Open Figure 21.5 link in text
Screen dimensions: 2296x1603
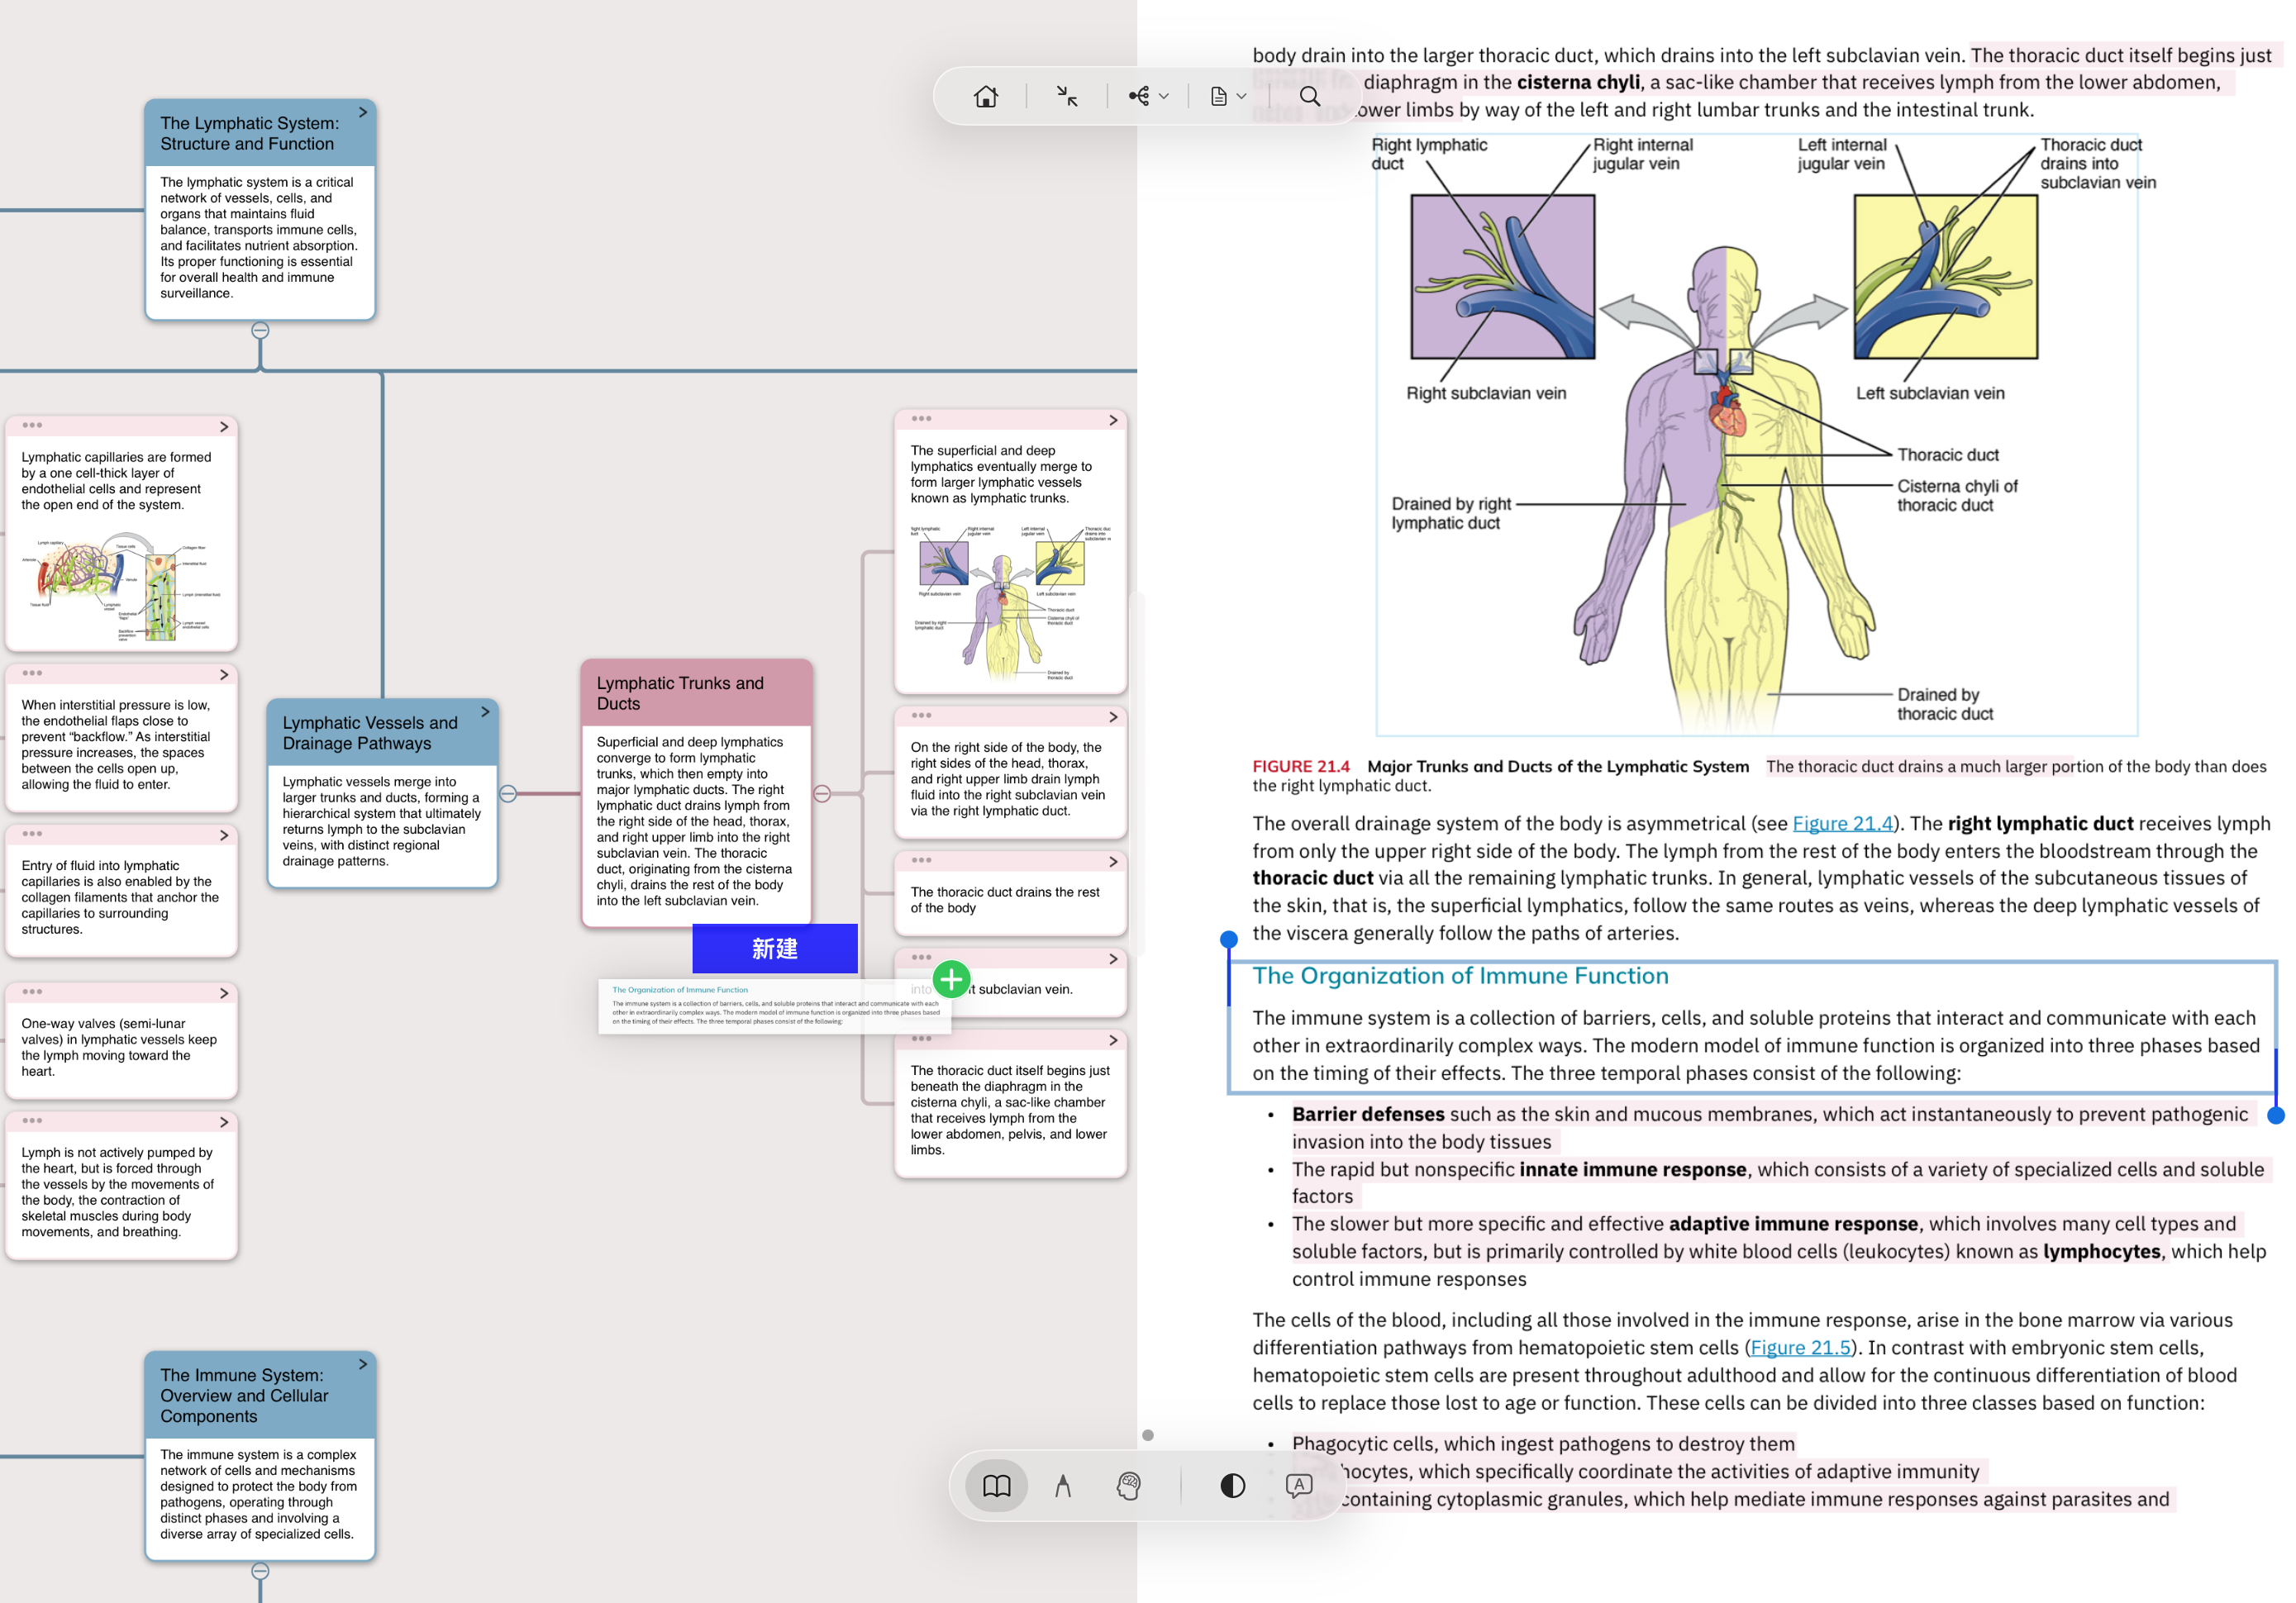pyautogui.click(x=1800, y=1347)
